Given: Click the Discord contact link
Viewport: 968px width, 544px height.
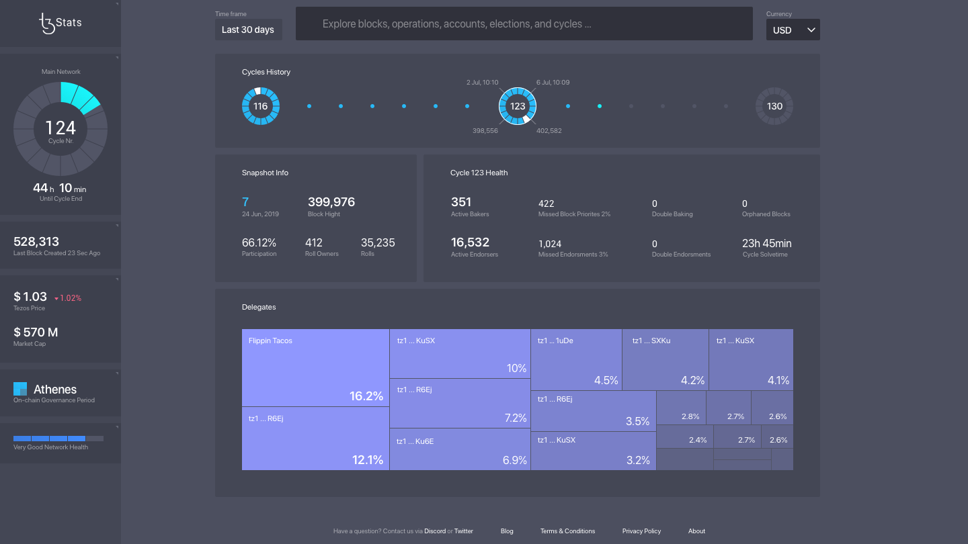Looking at the screenshot, I should 435,531.
